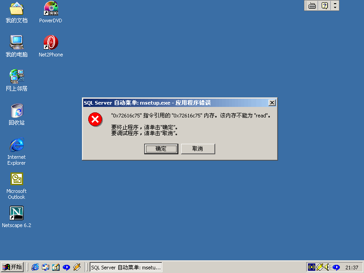Click the 21:37 system clock
Image resolution: width=364 pixels, height=273 pixels.
[x=352, y=268]
